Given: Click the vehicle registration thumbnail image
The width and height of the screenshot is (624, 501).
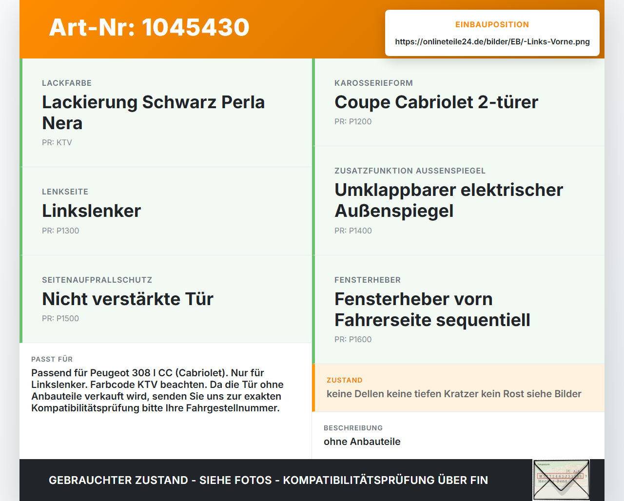Looking at the screenshot, I should 561,480.
